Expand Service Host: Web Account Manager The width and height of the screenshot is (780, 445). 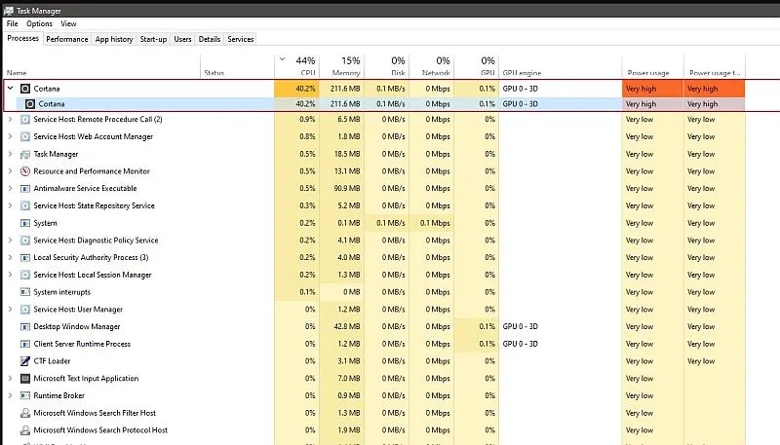point(10,136)
